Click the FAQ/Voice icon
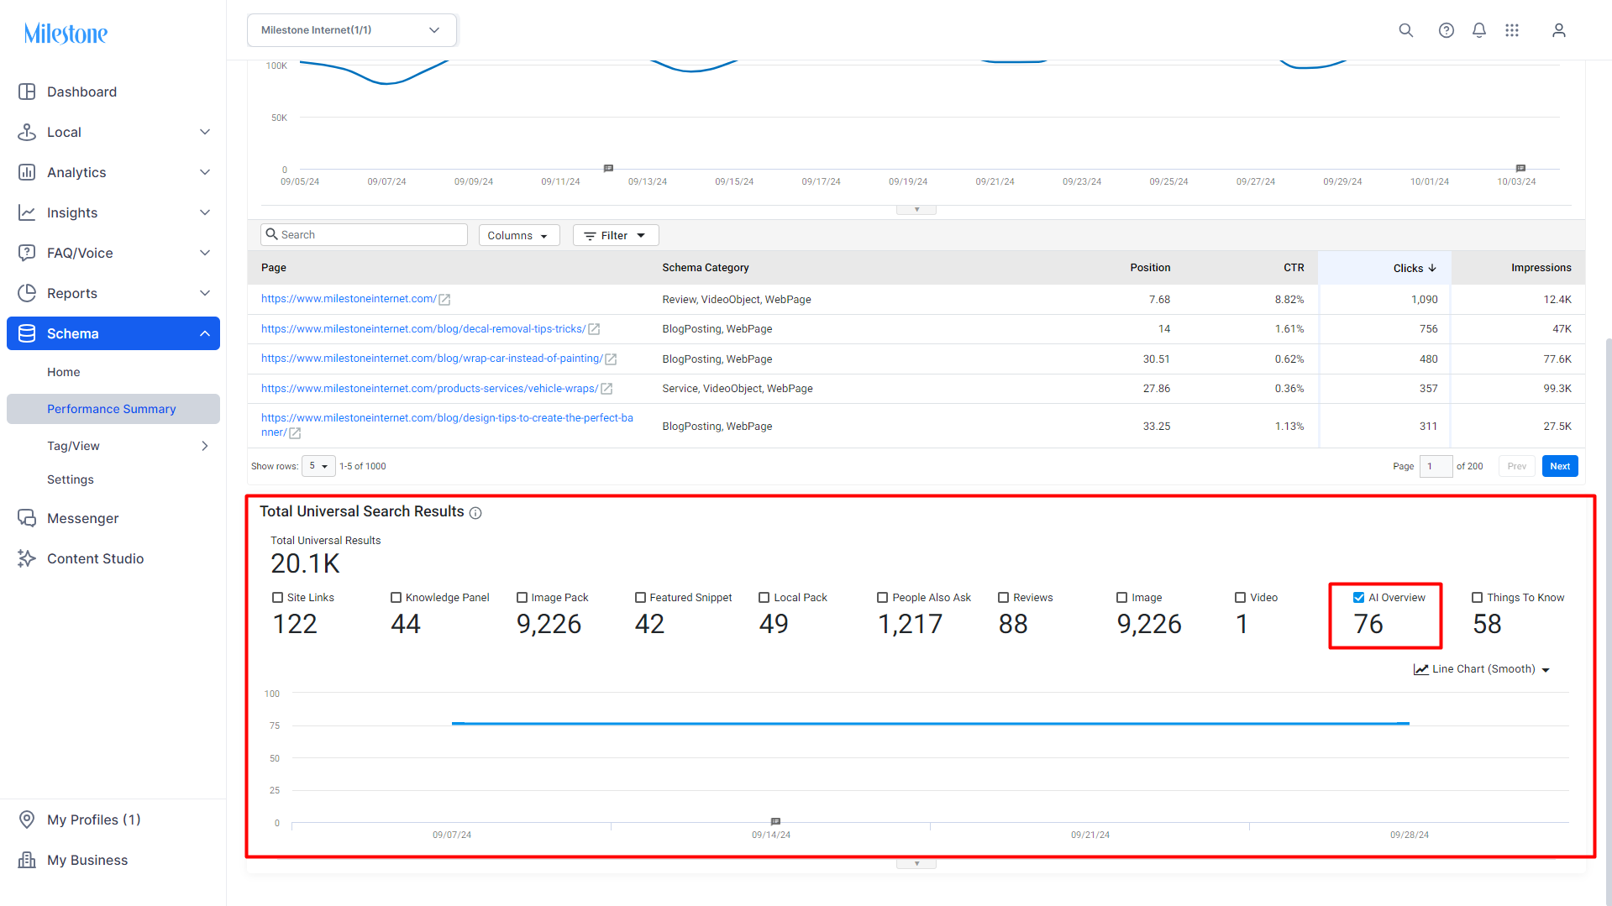 27,253
